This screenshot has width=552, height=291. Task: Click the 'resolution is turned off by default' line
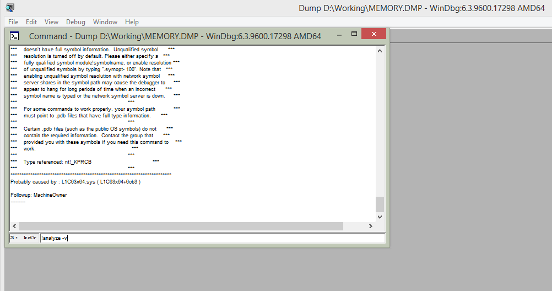(x=91, y=56)
